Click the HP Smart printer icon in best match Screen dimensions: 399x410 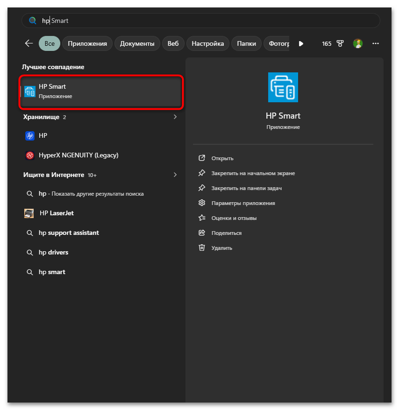click(x=30, y=92)
